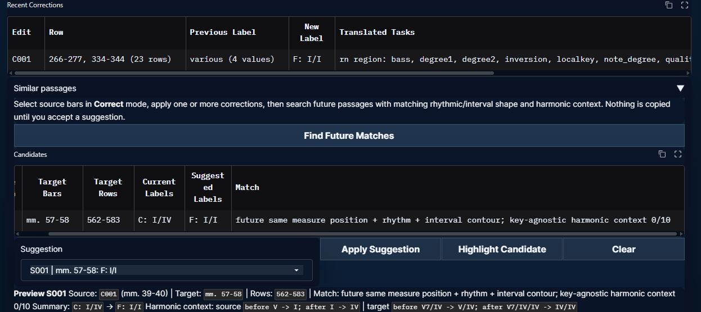Viewport: 701px width, 312px height.
Task: Copy the Candidates table
Action: point(662,154)
